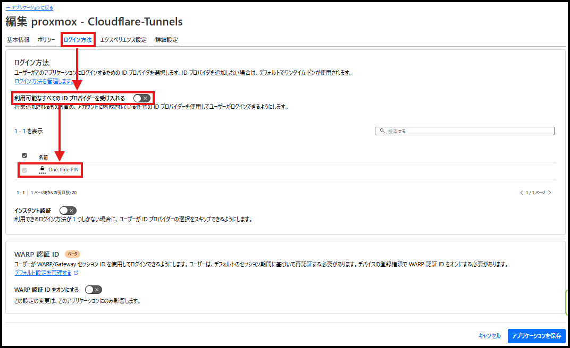Click the アプリケーションを保存 button
Screen dimensions: 570x348
click(x=537, y=336)
